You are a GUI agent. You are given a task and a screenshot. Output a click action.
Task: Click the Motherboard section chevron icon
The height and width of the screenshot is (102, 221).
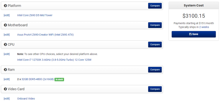[5, 25]
